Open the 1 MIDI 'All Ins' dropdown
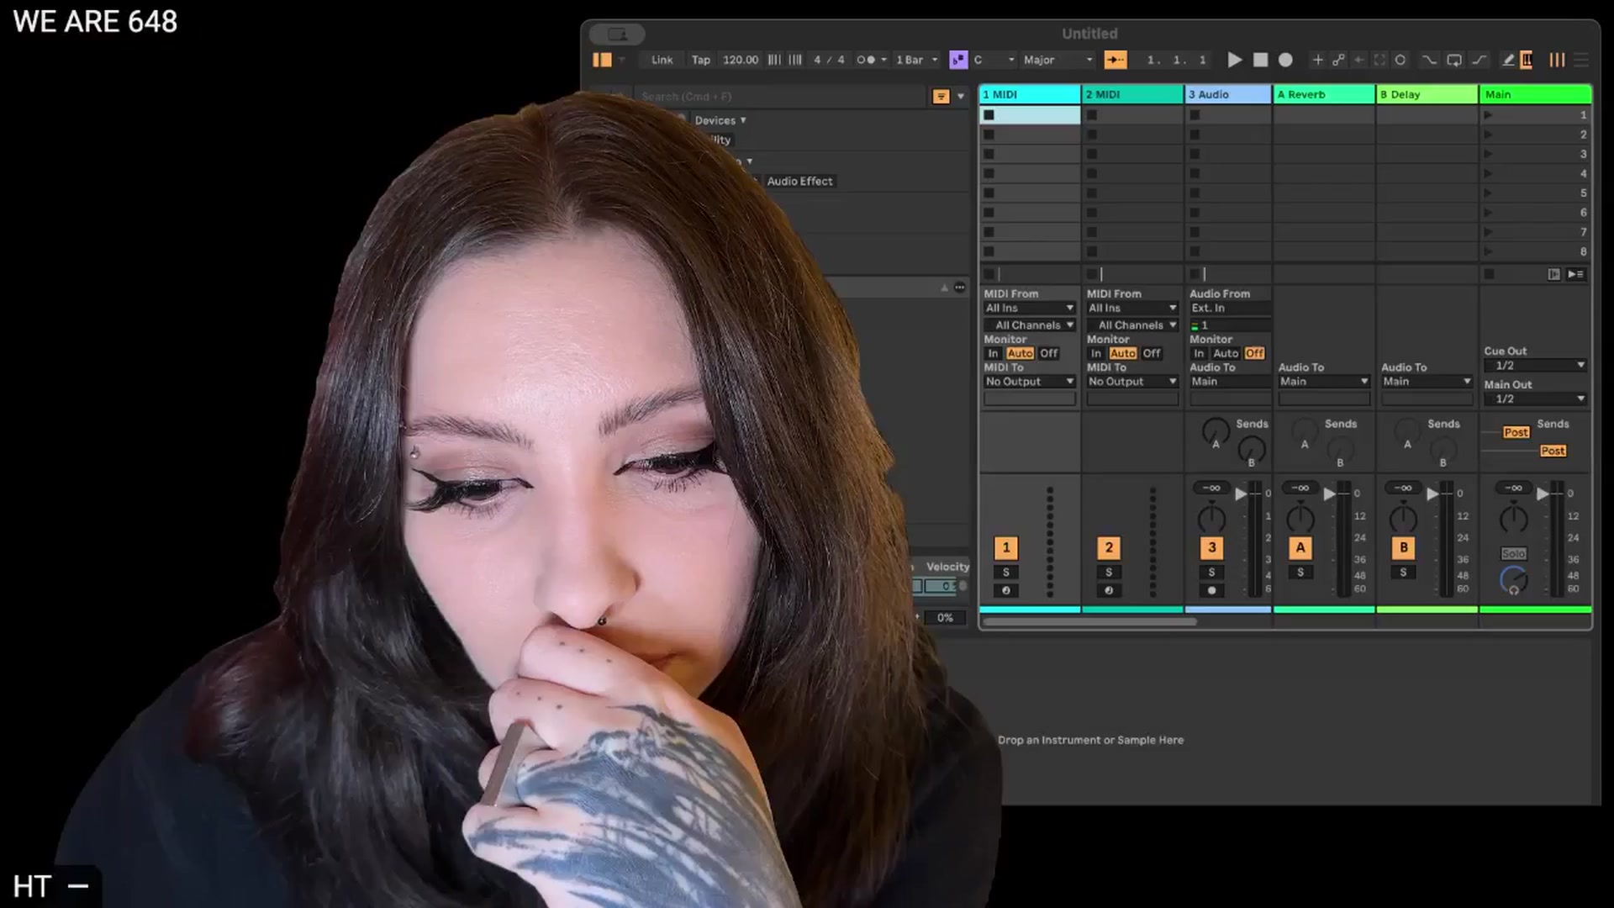1614x908 pixels. coord(1030,308)
